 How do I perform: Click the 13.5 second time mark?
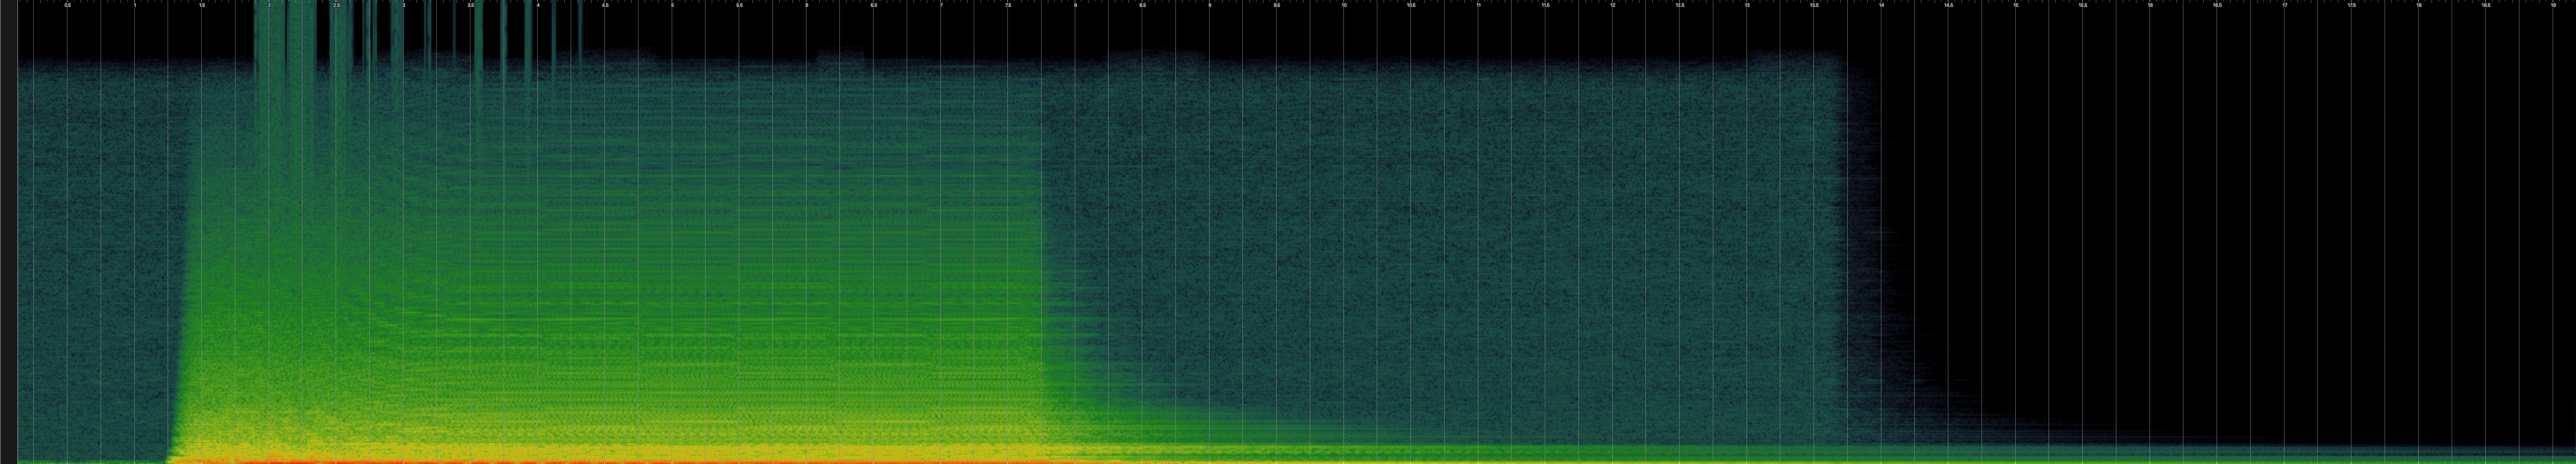point(1814,5)
